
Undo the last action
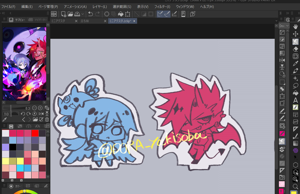click(90, 14)
